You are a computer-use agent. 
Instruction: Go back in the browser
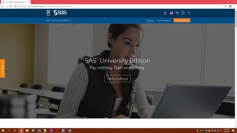pyautogui.click(x=3, y=6)
